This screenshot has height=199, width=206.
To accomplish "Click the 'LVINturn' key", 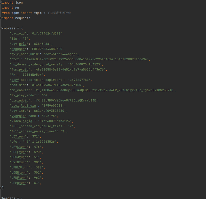I will (x=19, y=162).
